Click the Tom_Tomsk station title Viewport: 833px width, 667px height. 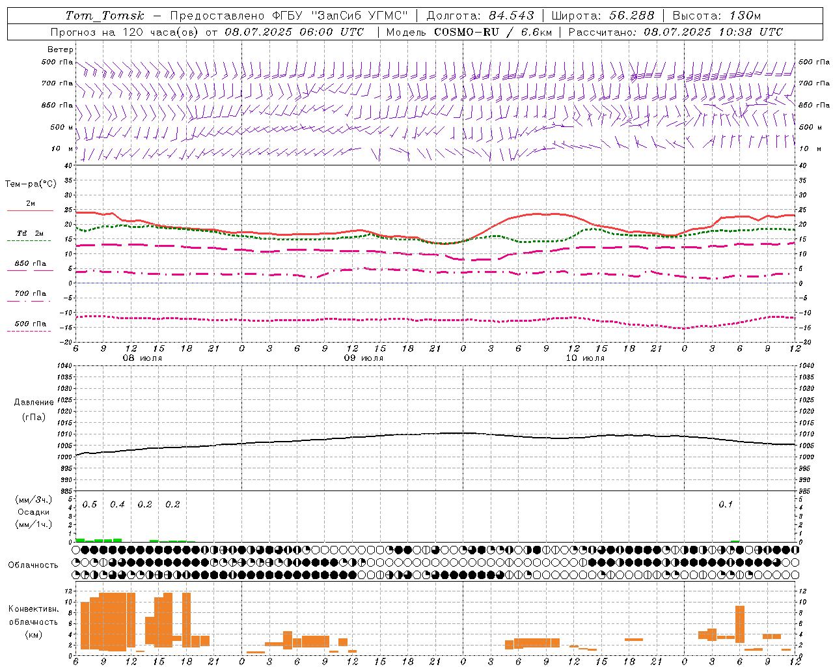(x=105, y=16)
